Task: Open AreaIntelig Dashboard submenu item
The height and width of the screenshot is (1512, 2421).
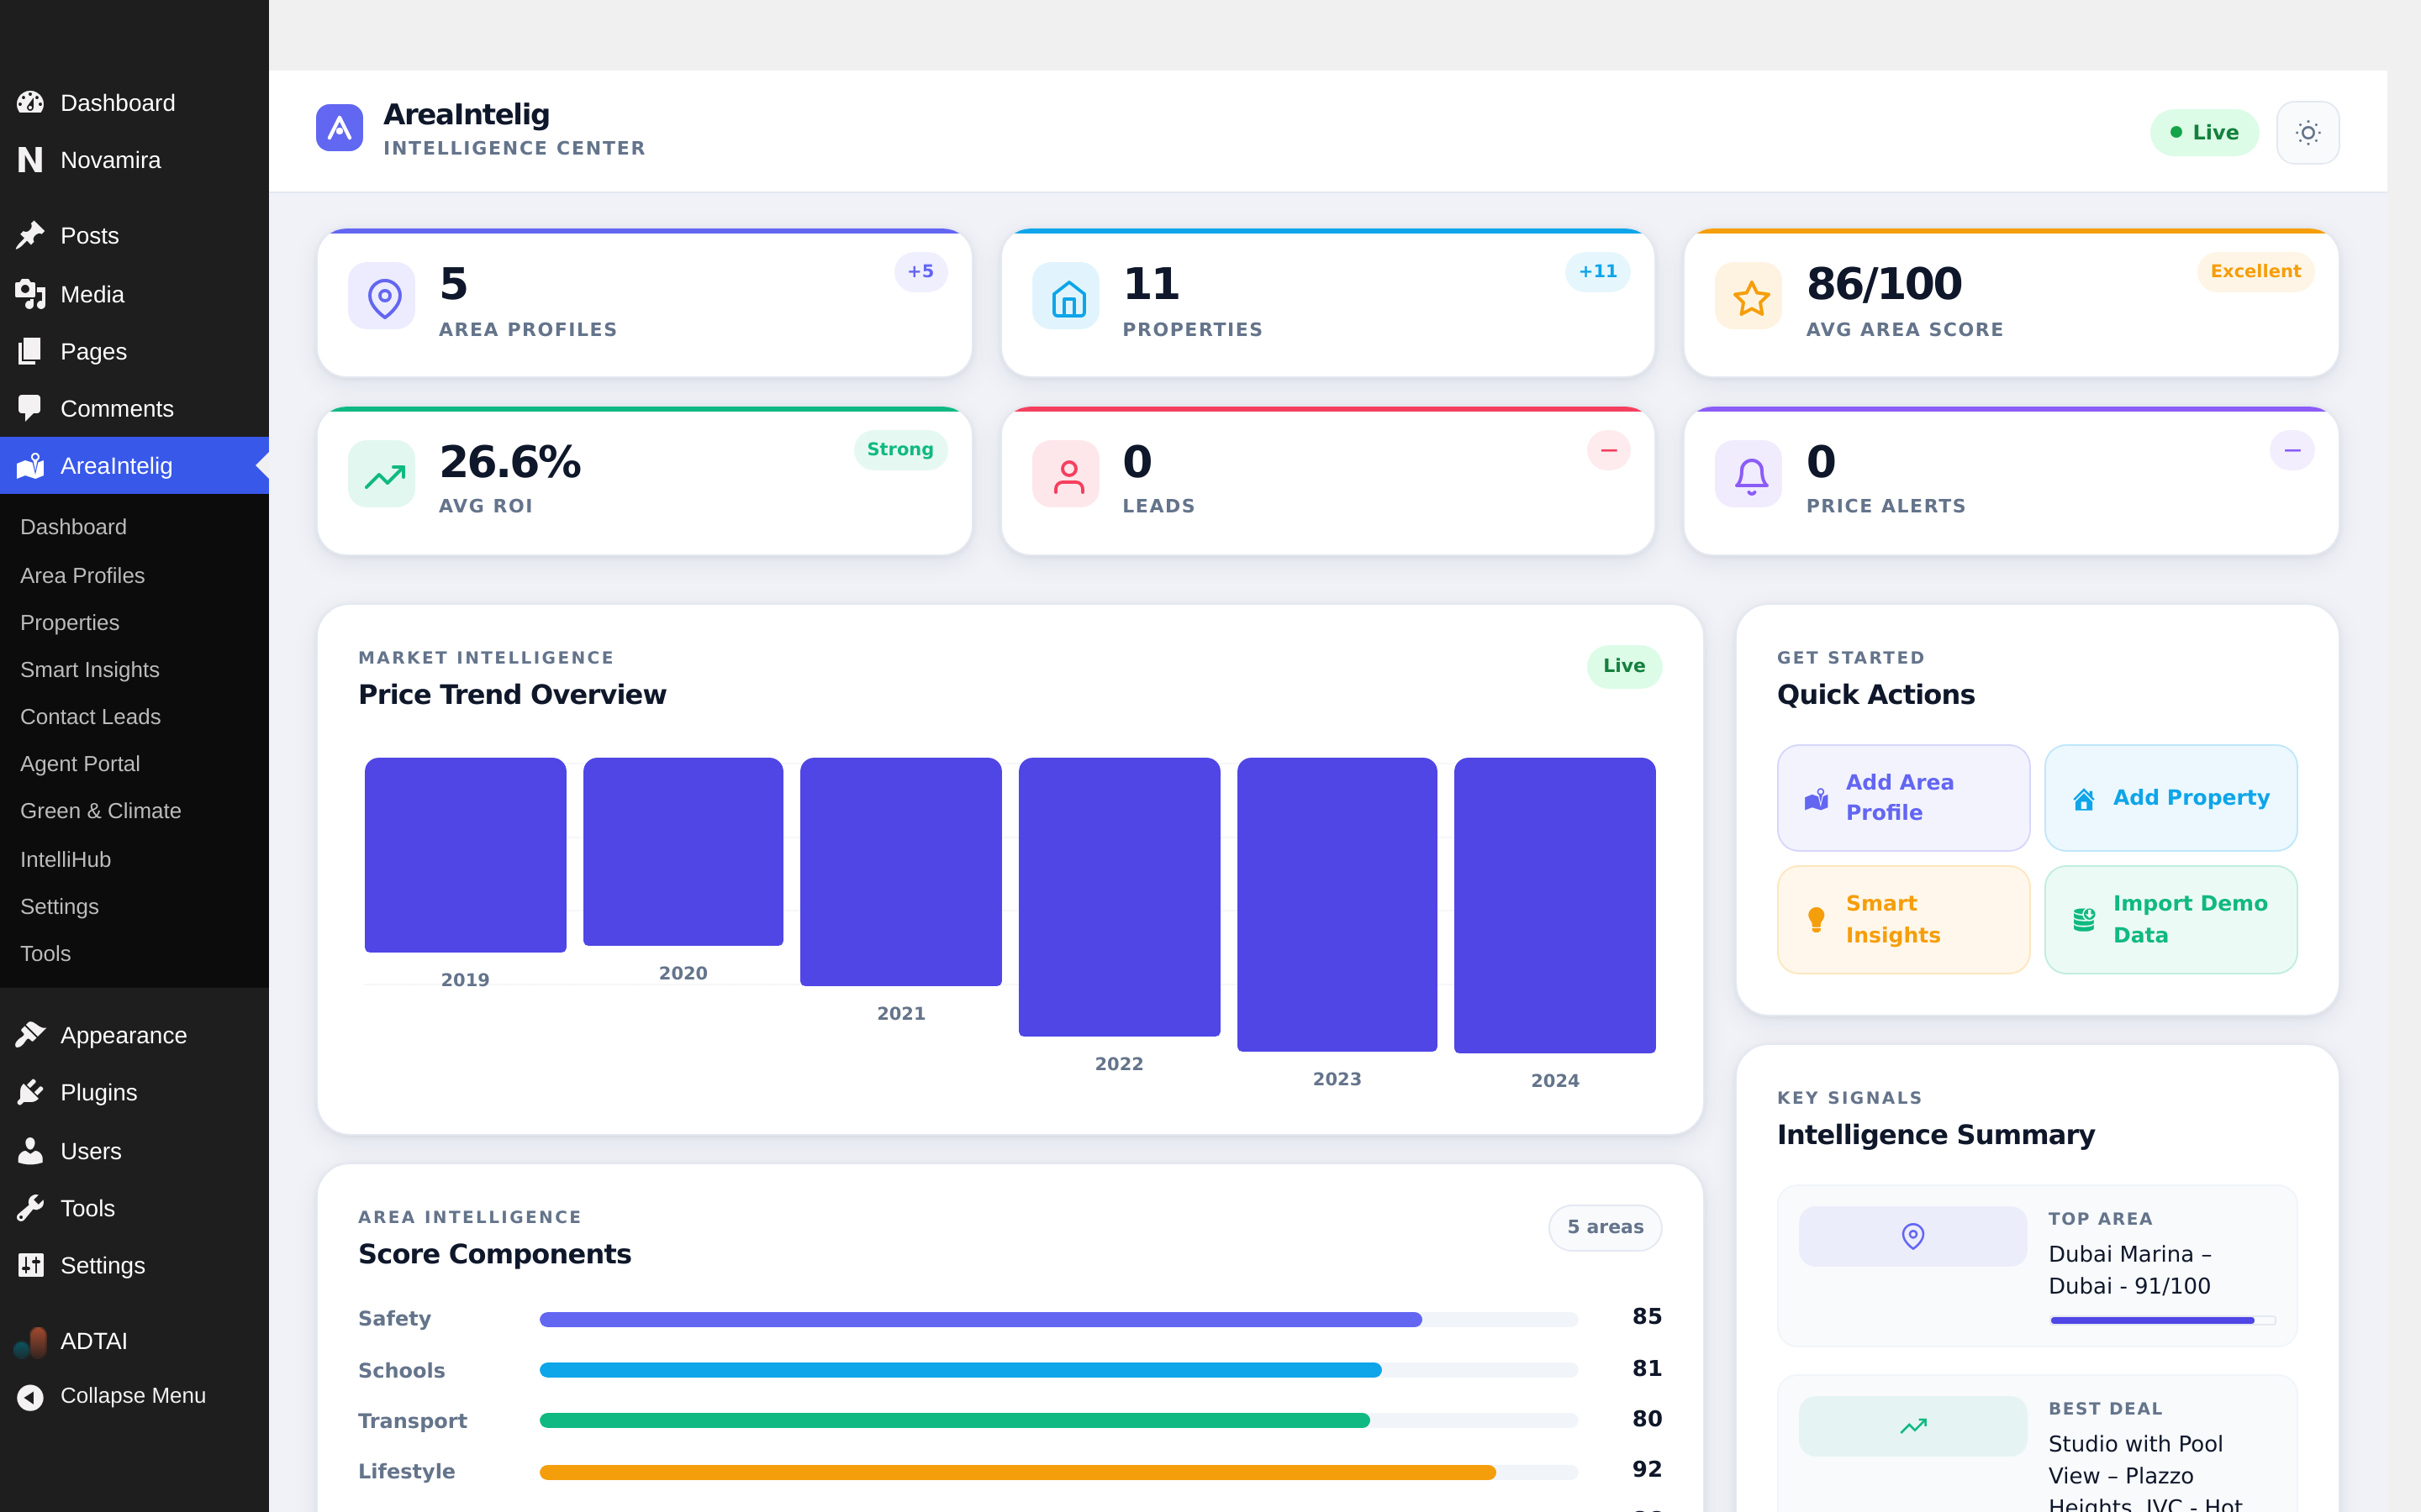Action: pyautogui.click(x=73, y=527)
